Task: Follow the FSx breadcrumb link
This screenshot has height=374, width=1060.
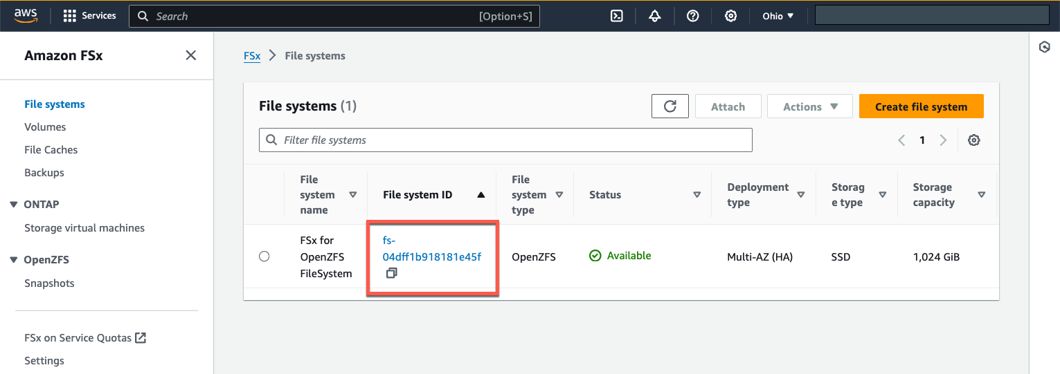Action: pyautogui.click(x=252, y=56)
